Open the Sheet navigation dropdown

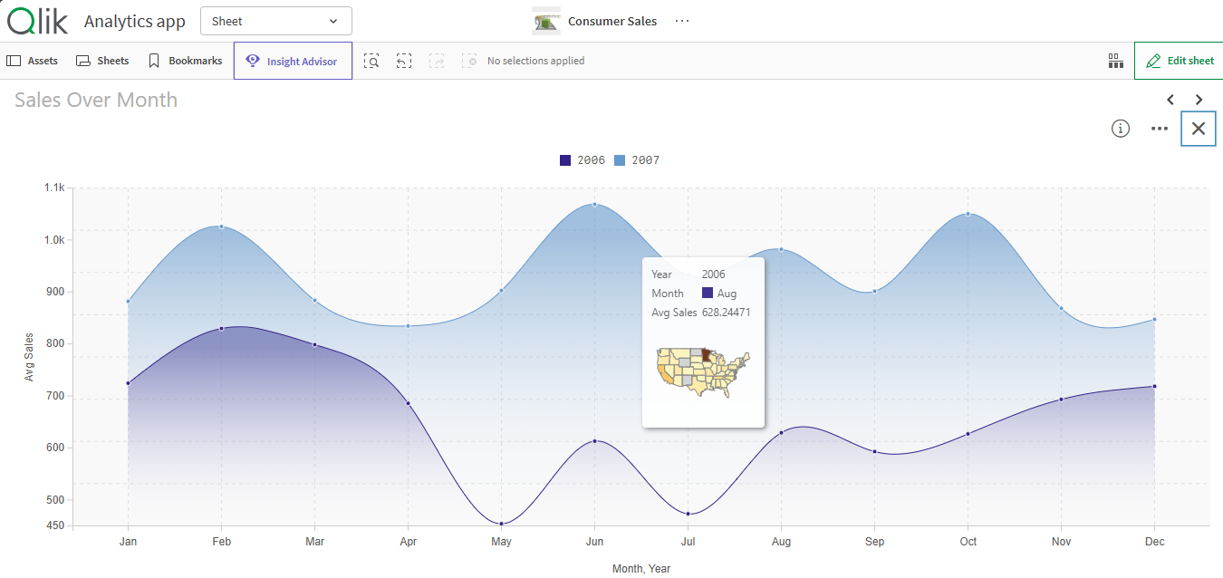point(275,21)
